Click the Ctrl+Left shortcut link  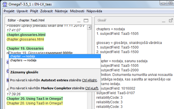pyautogui.click(x=92, y=88)
